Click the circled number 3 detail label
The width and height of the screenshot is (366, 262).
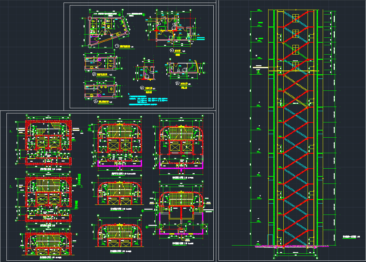tap(95, 101)
